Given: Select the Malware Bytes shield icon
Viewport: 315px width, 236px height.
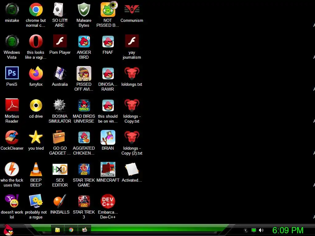Looking at the screenshot, I should click(84, 10).
